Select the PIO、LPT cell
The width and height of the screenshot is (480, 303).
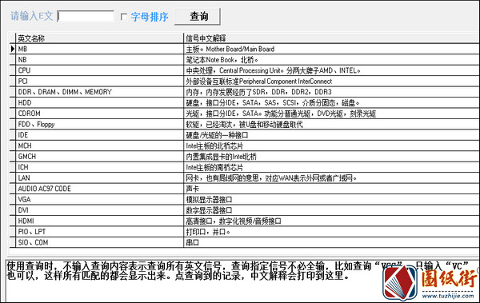point(99,232)
